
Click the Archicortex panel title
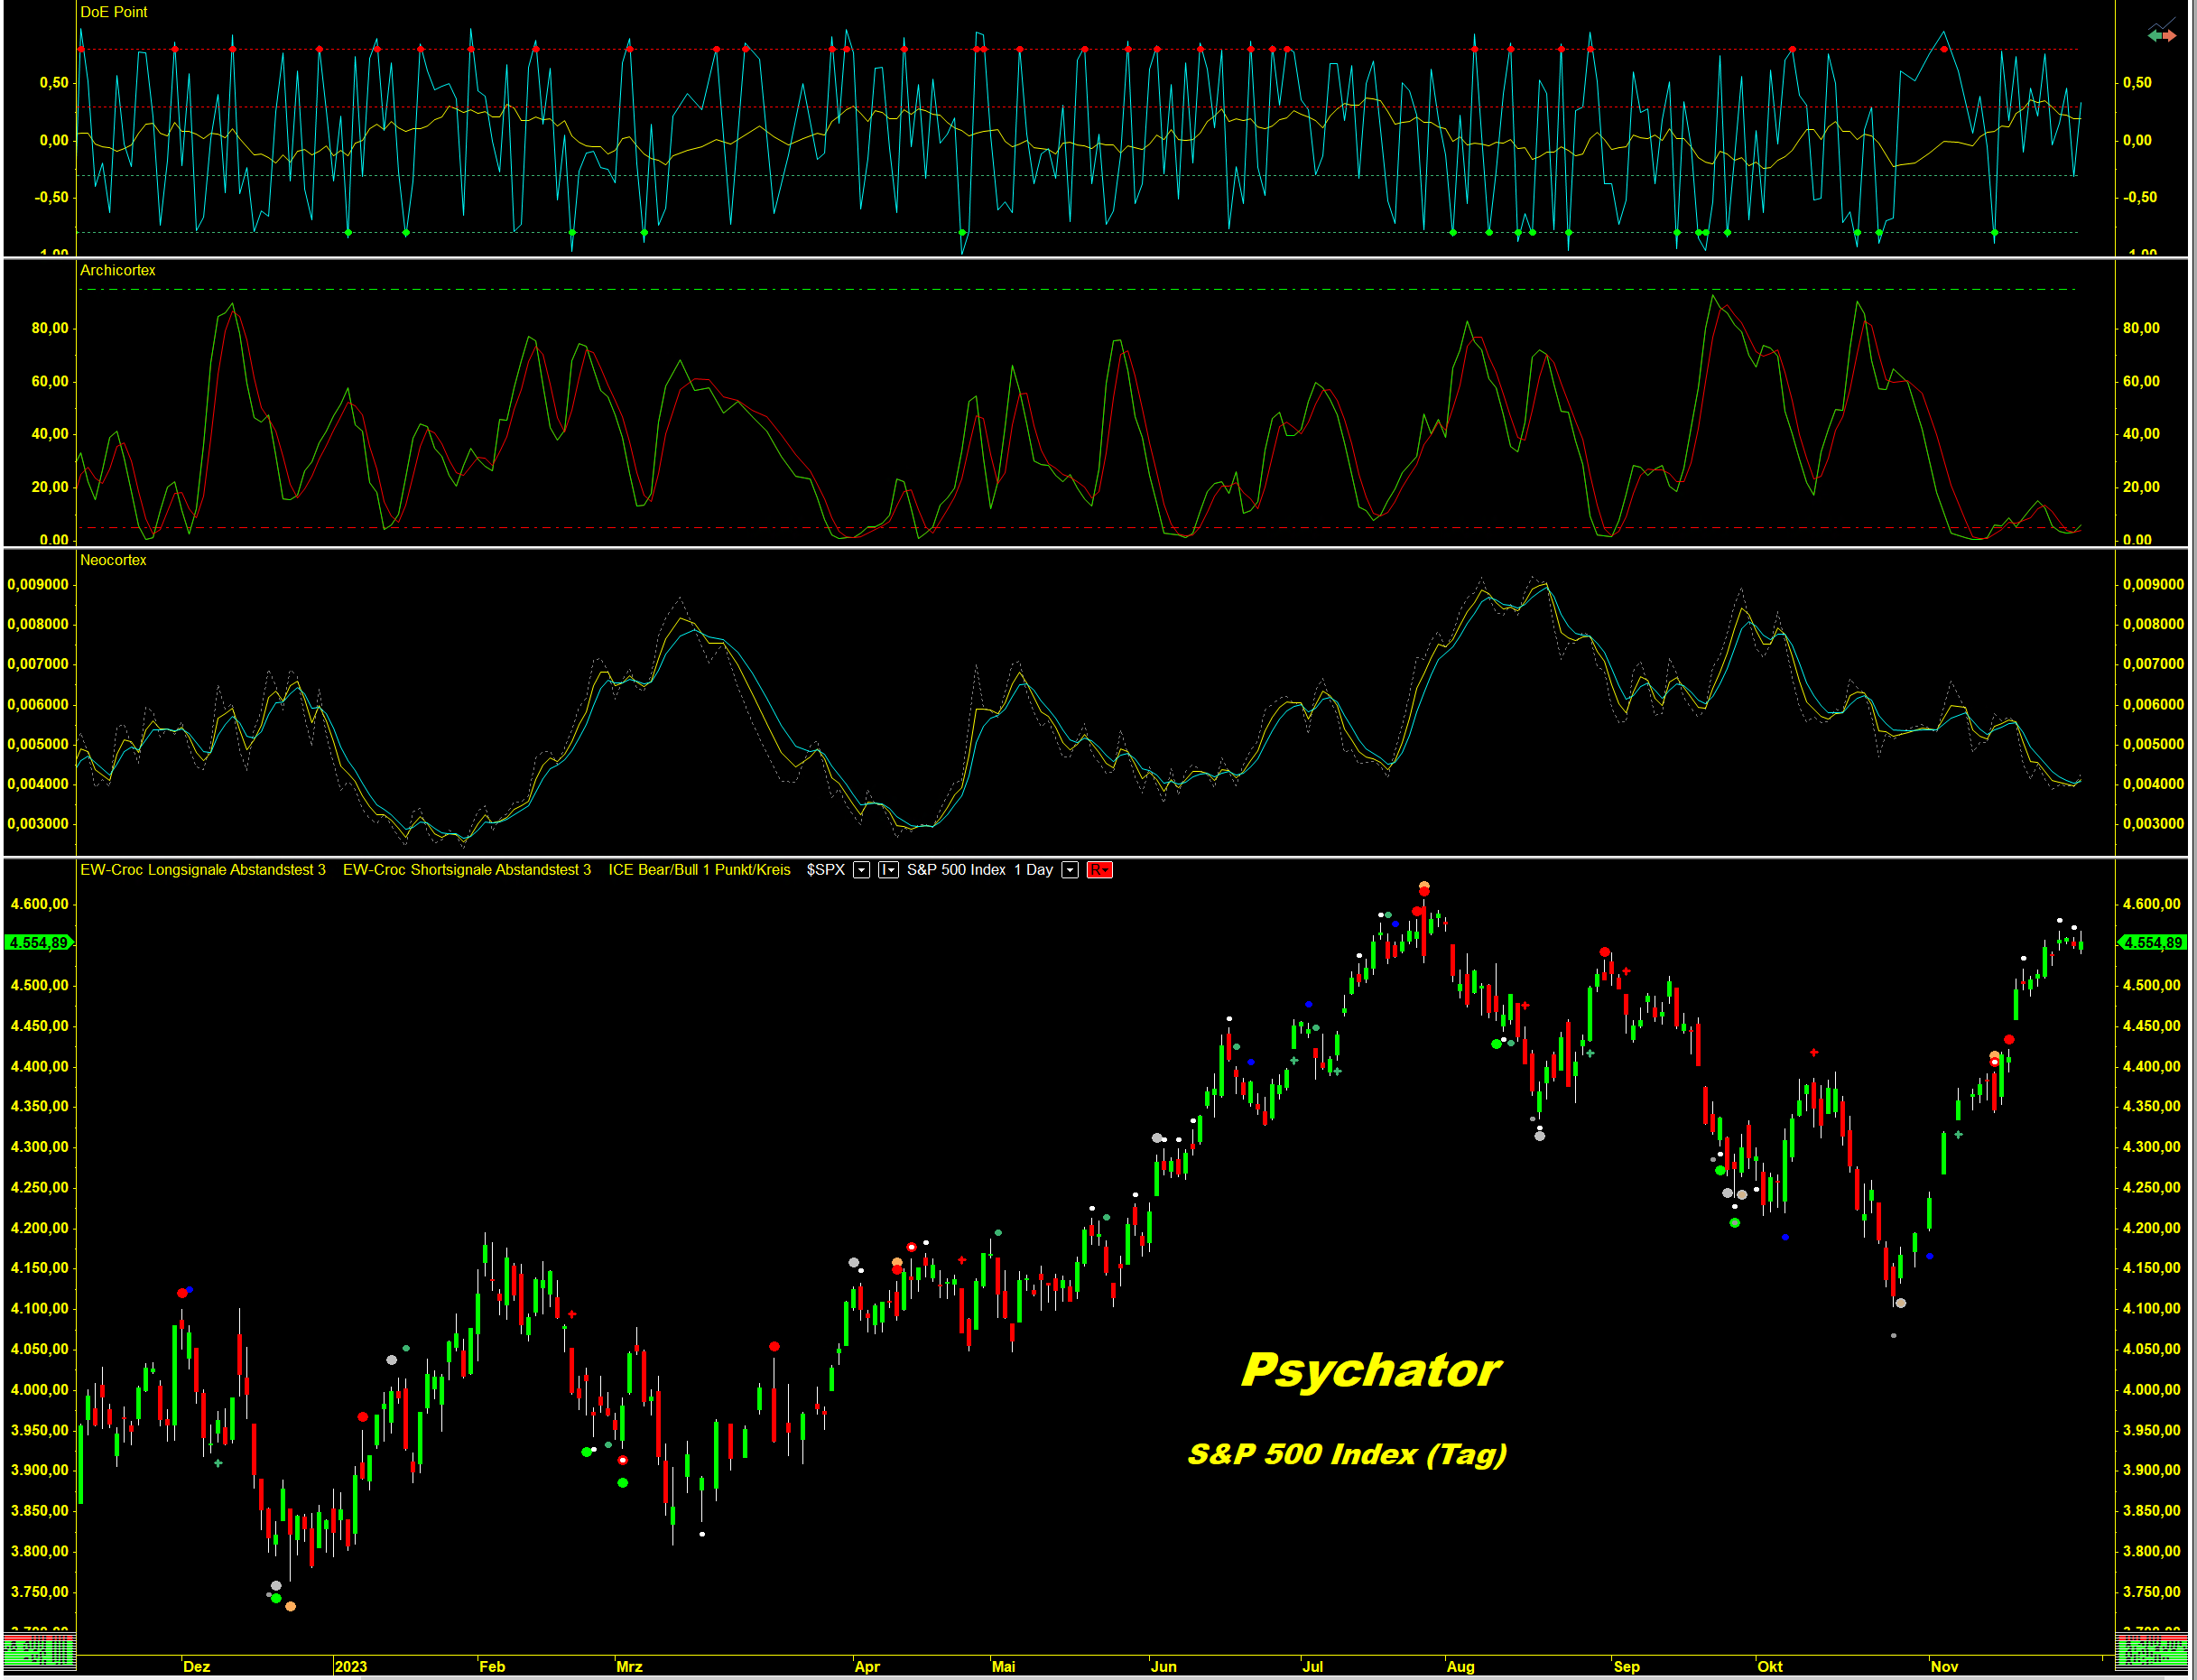tap(117, 270)
